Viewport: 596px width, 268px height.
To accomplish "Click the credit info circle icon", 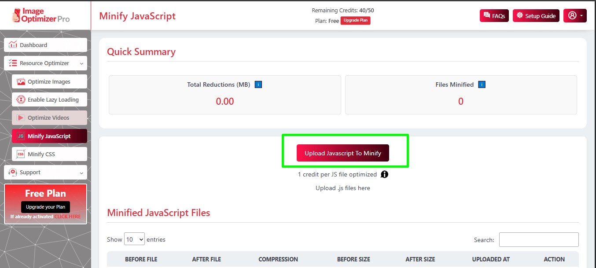I will (x=384, y=174).
